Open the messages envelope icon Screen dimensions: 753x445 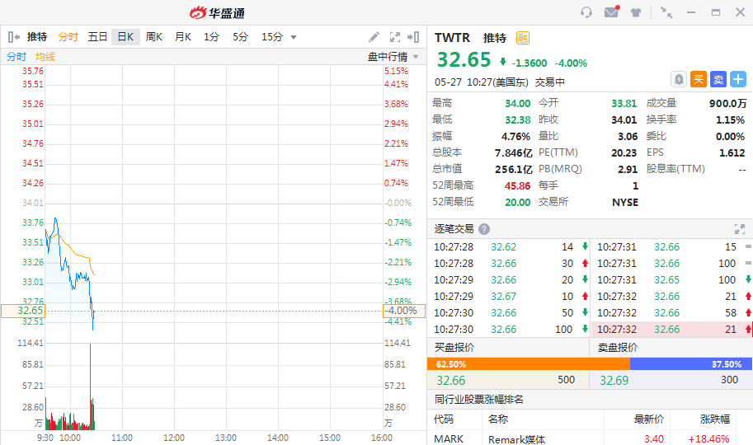[x=611, y=12]
